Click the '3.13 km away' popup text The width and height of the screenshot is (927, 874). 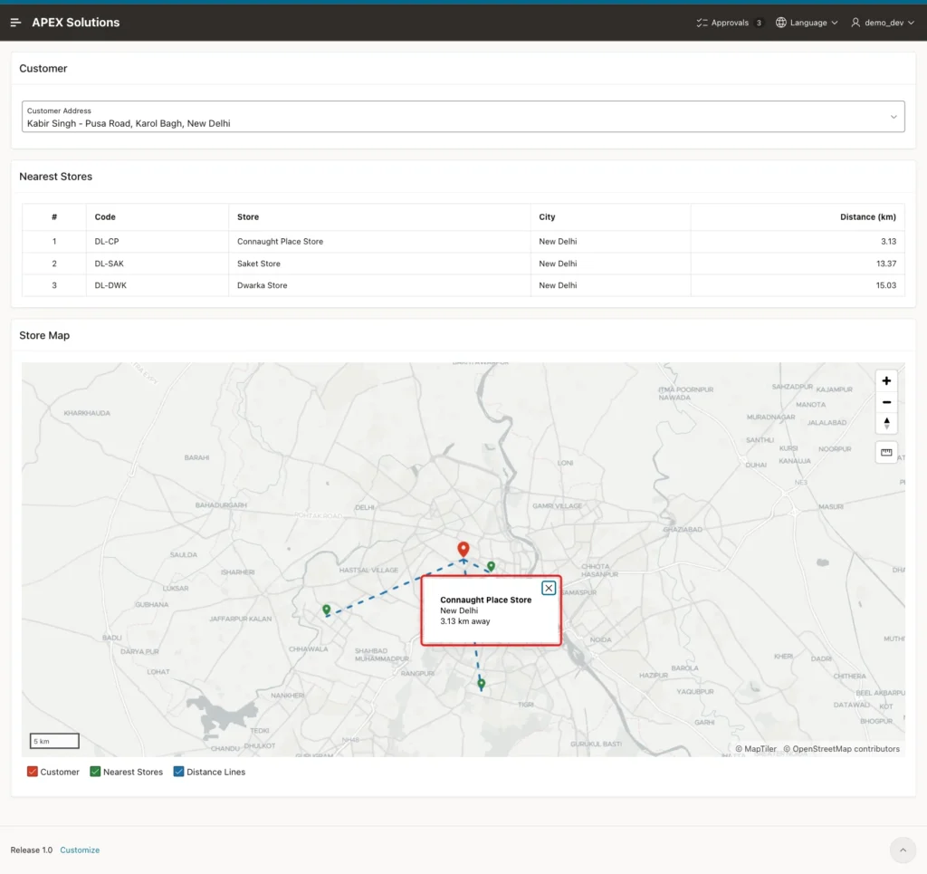(x=465, y=621)
